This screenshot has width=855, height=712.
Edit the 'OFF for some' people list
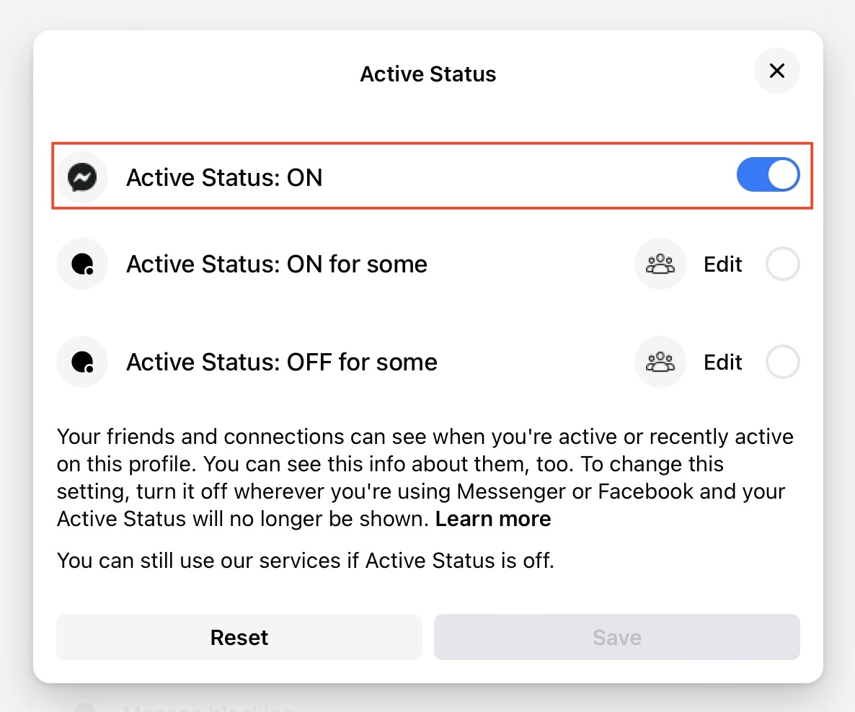(722, 362)
